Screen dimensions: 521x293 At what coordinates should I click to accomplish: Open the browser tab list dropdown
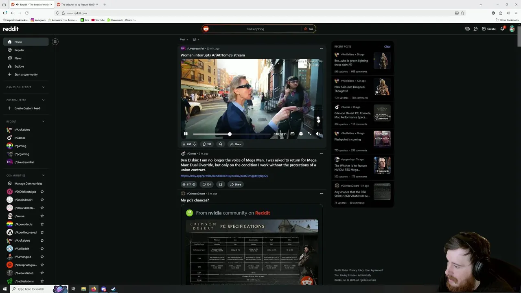click(481, 4)
